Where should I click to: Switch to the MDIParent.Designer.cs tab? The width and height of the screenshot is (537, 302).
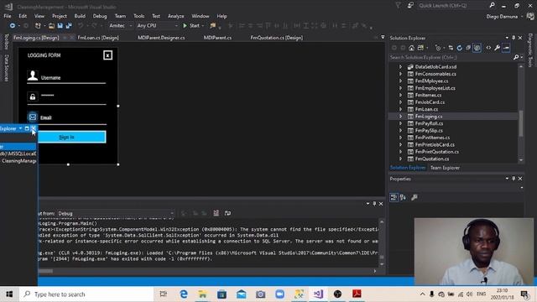point(161,38)
